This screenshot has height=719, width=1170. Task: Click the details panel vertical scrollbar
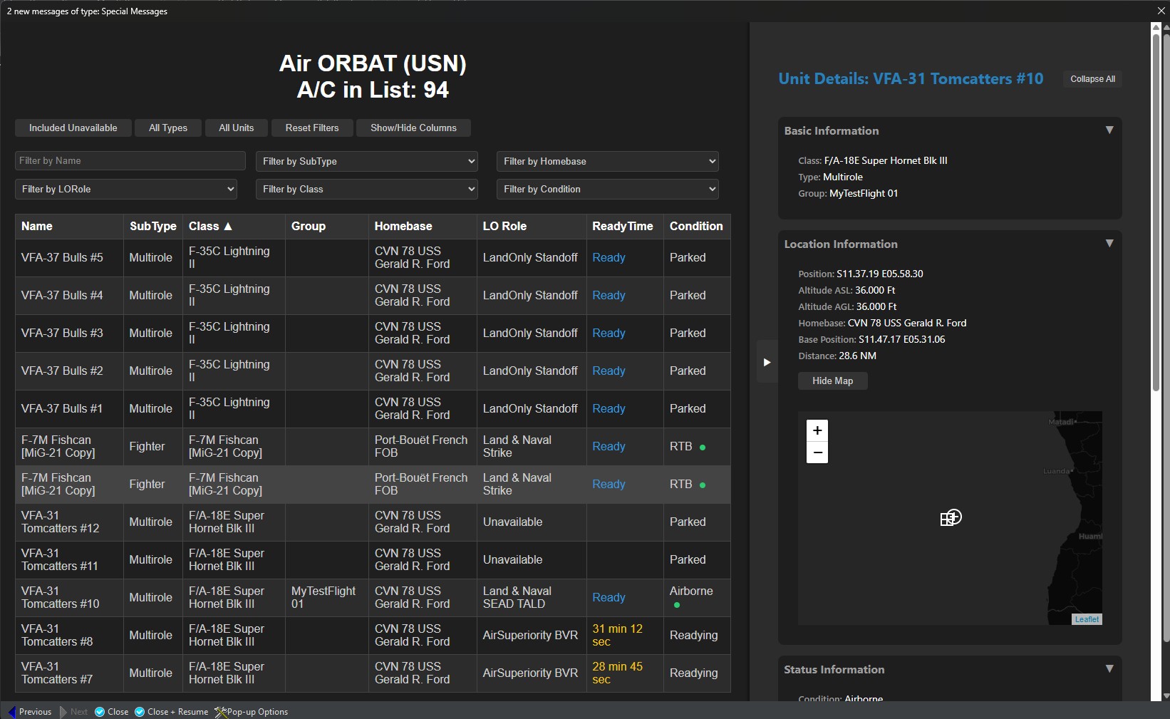(x=1156, y=214)
